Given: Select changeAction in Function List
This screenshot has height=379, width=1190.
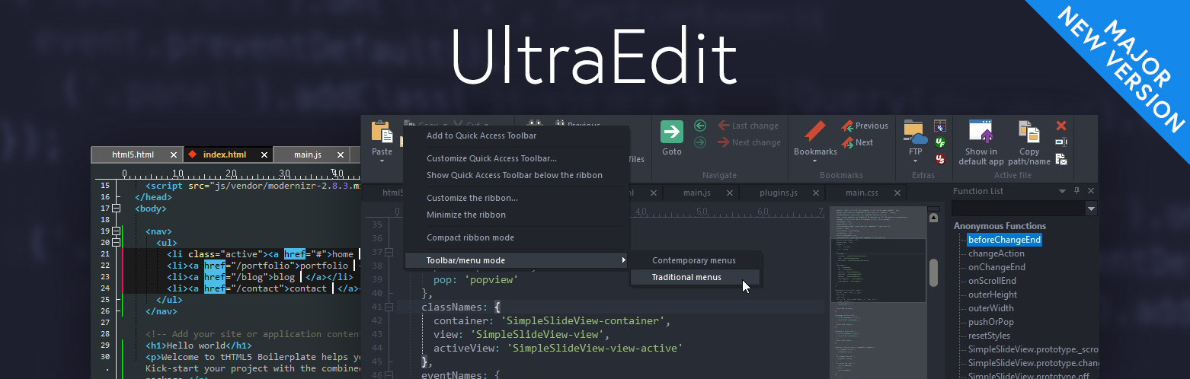Looking at the screenshot, I should coord(996,253).
